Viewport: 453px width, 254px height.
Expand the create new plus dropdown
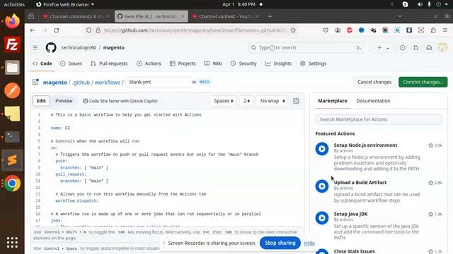pos(383,47)
